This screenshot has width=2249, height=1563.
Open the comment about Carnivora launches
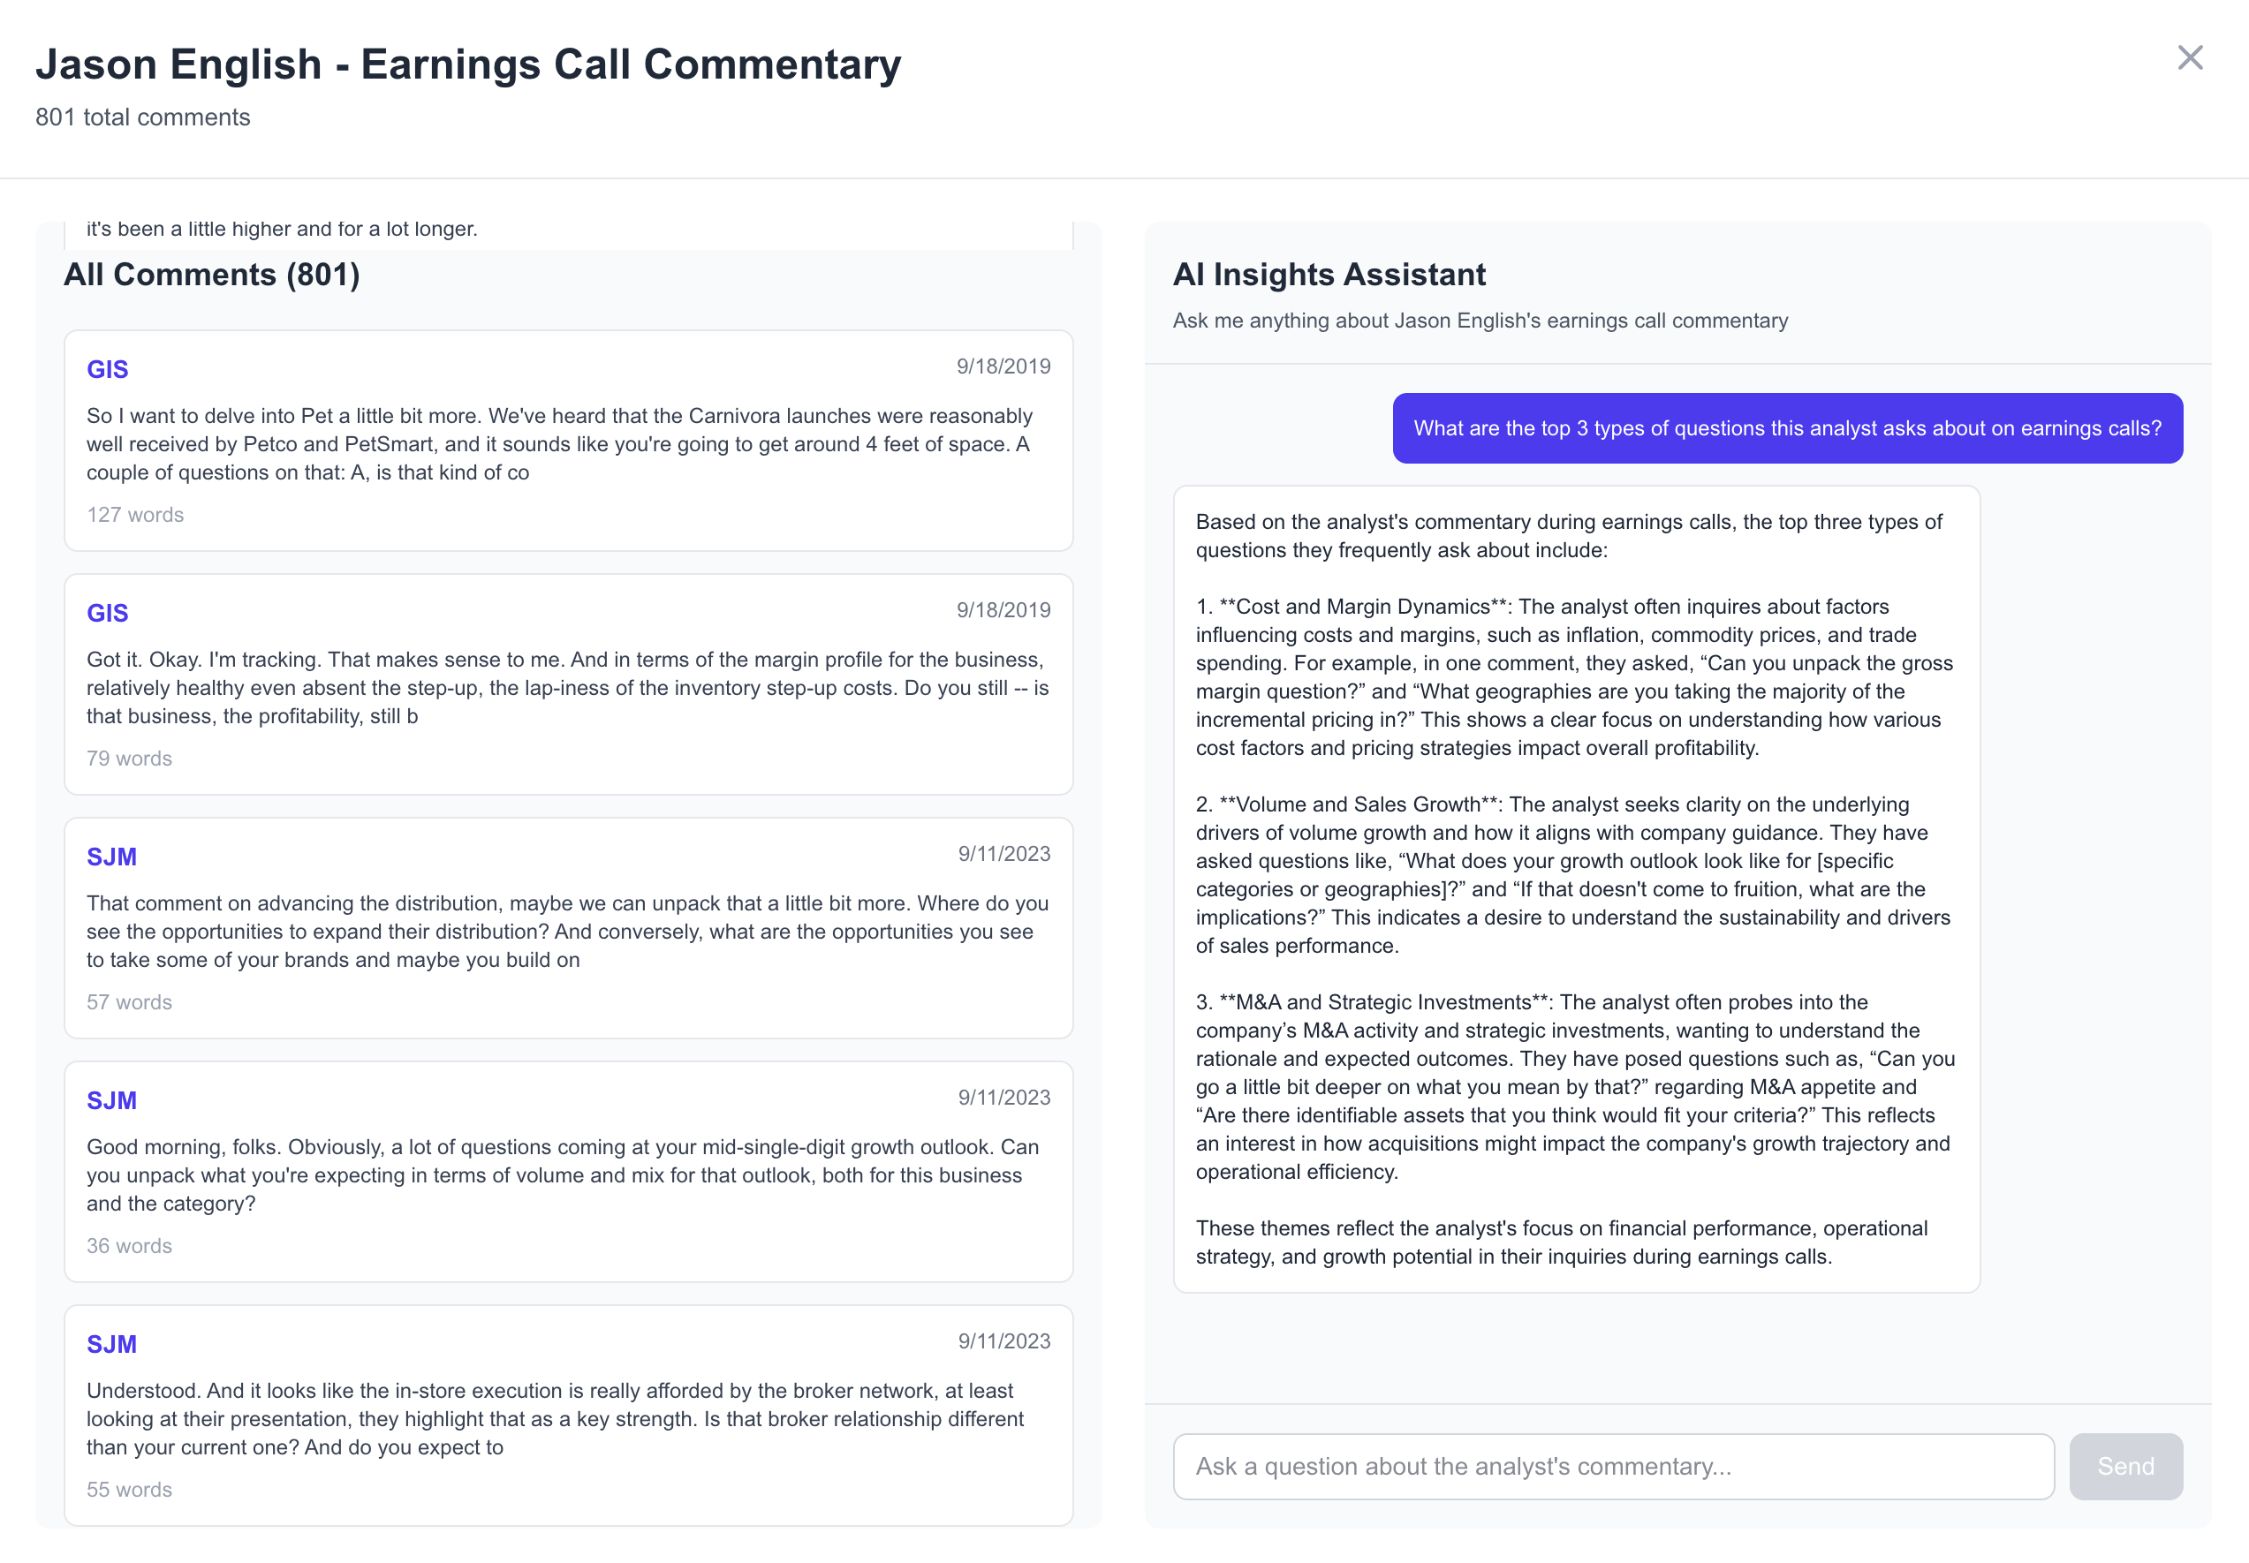[567, 443]
